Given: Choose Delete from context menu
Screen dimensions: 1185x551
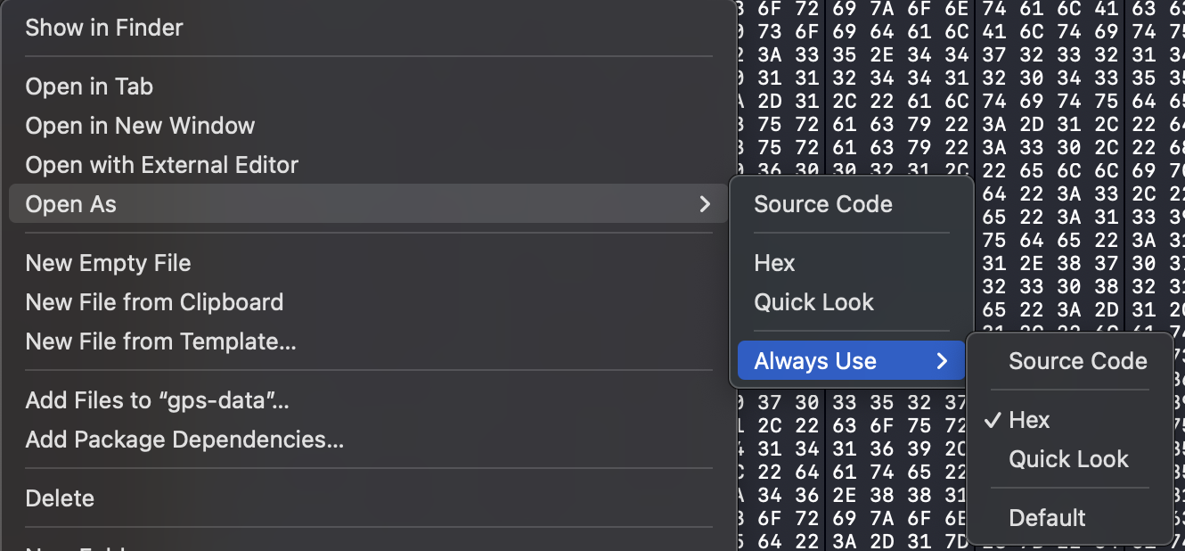Looking at the screenshot, I should click(x=60, y=498).
